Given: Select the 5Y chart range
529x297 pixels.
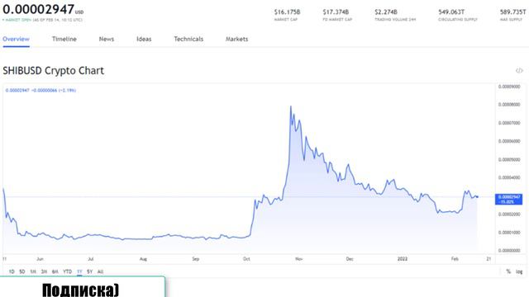Looking at the screenshot, I should click(89, 271).
